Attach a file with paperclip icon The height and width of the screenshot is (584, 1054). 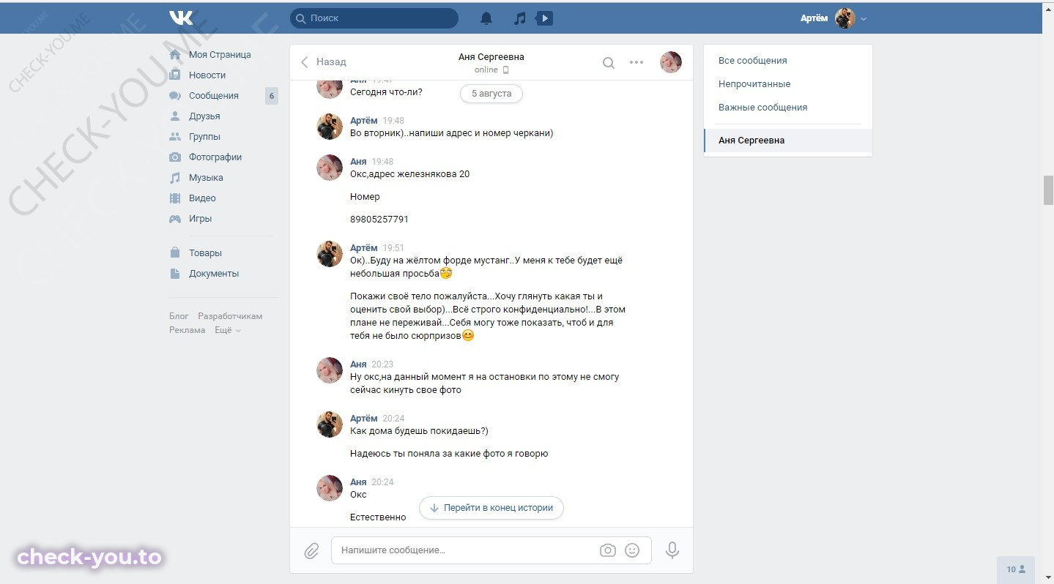pyautogui.click(x=312, y=550)
